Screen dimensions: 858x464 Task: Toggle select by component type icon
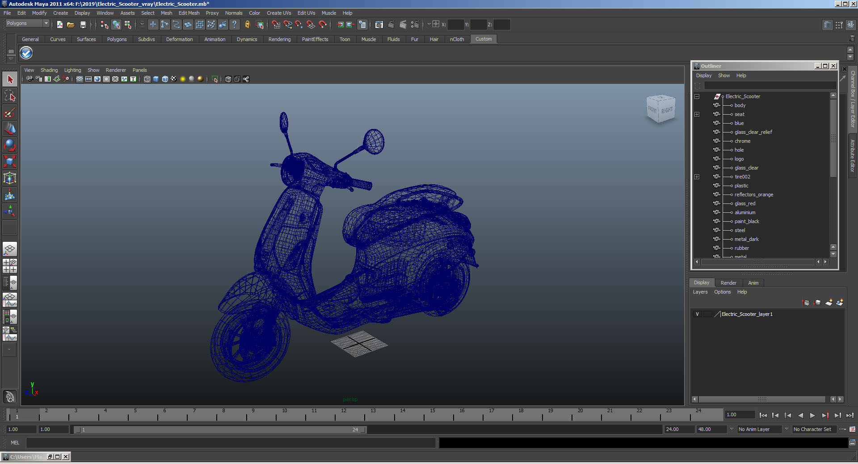(x=128, y=25)
